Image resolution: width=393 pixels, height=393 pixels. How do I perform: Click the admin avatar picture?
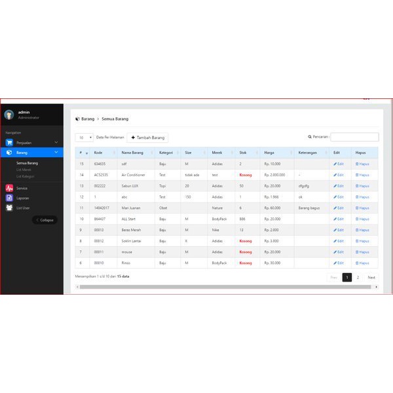[9, 115]
